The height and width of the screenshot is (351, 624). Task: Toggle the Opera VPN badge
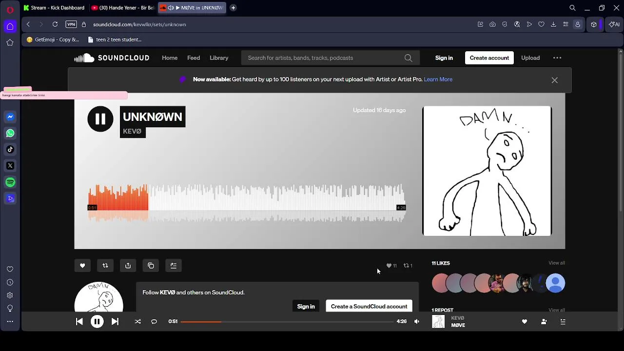[71, 24]
